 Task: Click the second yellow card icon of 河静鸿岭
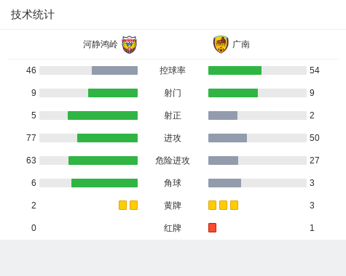[x=133, y=205]
